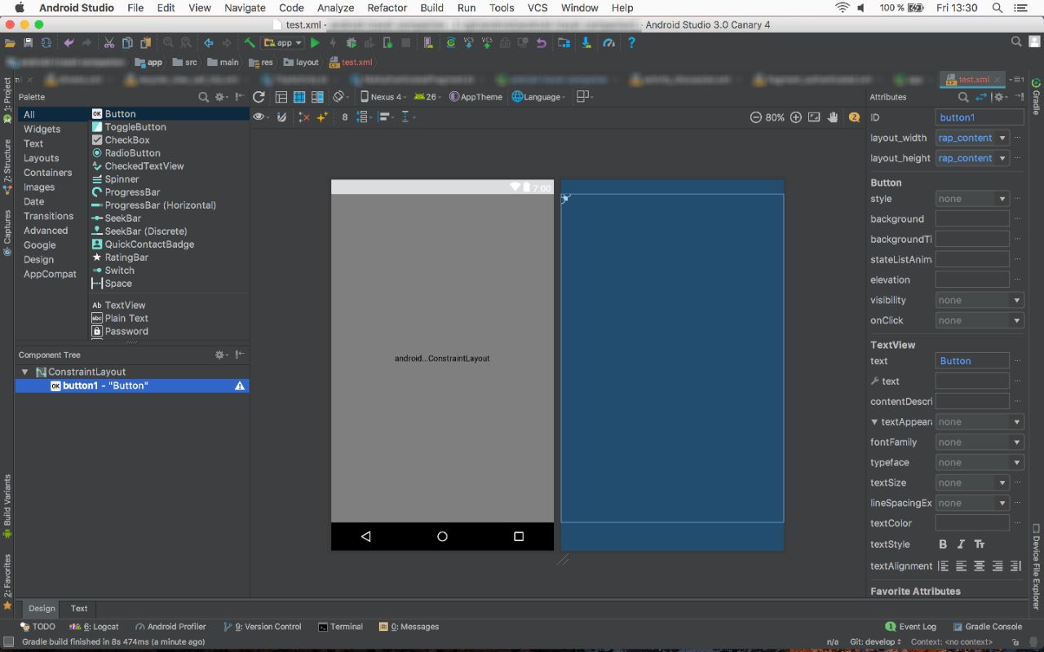
Task: Open SDK Manager download icon
Action: [586, 43]
